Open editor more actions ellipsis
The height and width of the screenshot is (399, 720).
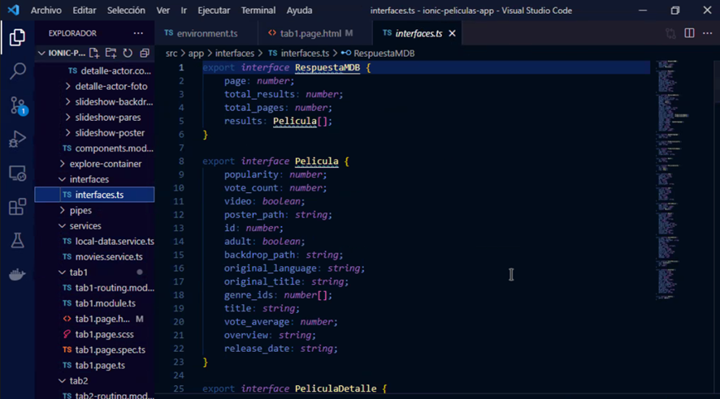[x=707, y=33]
